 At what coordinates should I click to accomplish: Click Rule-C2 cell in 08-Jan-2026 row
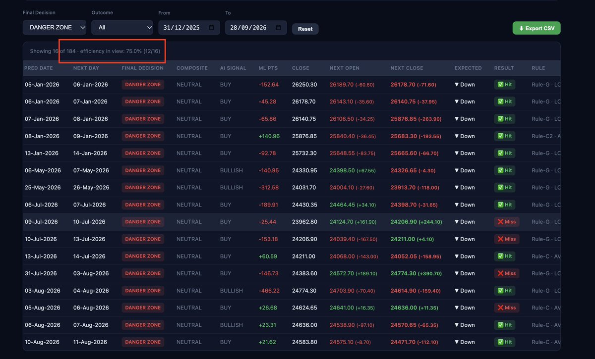[546, 136]
